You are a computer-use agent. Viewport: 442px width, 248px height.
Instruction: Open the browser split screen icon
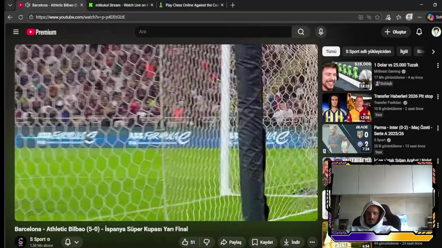click(x=361, y=17)
